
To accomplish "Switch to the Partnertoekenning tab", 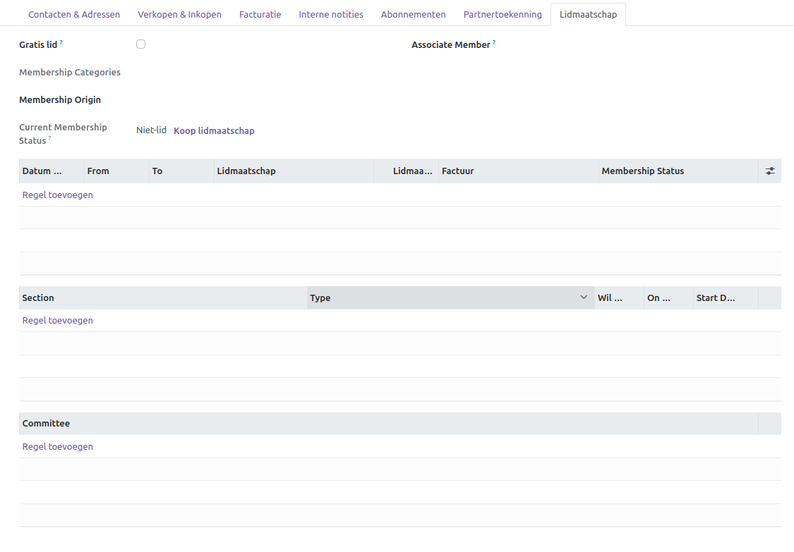I will click(503, 14).
